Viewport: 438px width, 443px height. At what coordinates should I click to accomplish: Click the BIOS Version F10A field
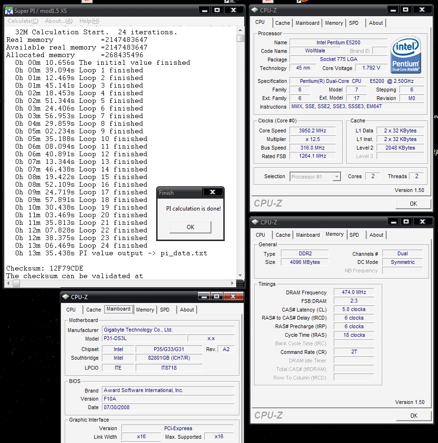[x=168, y=399]
